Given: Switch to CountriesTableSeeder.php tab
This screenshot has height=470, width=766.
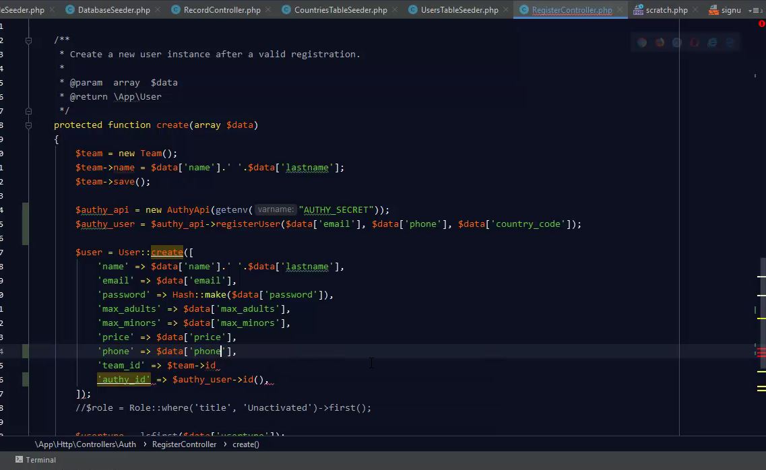Looking at the screenshot, I should pos(340,10).
